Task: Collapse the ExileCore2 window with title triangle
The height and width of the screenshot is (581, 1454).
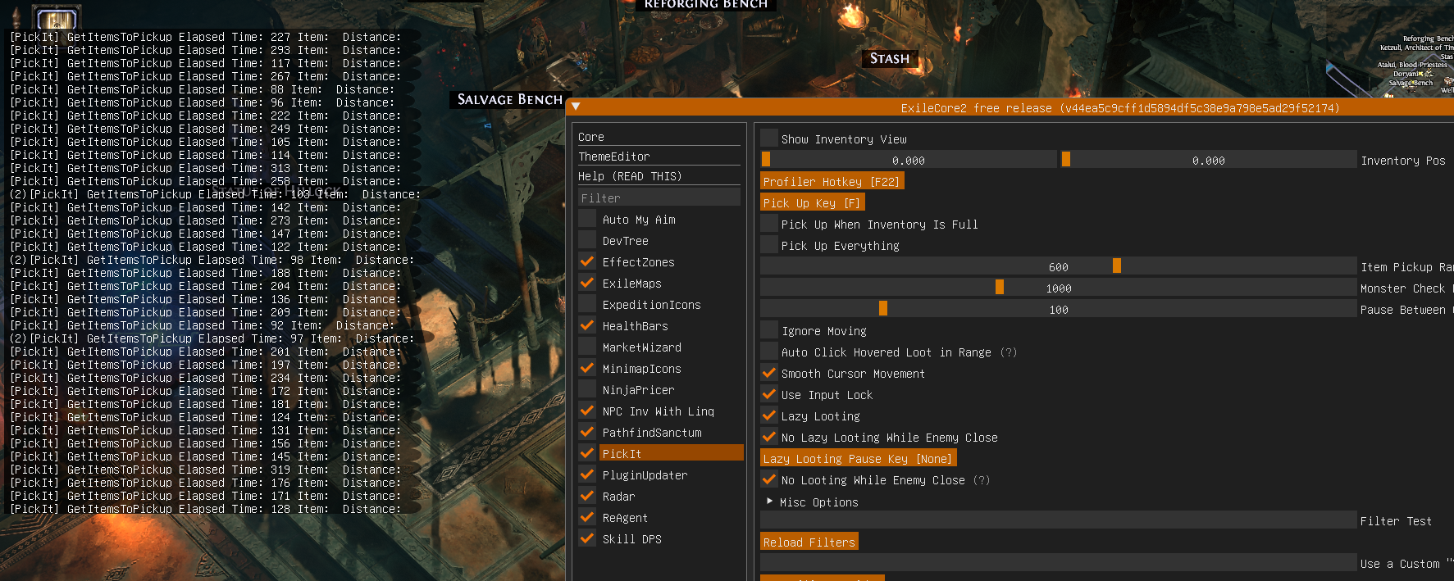Action: click(576, 107)
